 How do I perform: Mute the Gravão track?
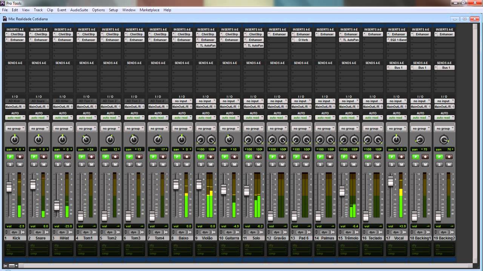(281, 164)
